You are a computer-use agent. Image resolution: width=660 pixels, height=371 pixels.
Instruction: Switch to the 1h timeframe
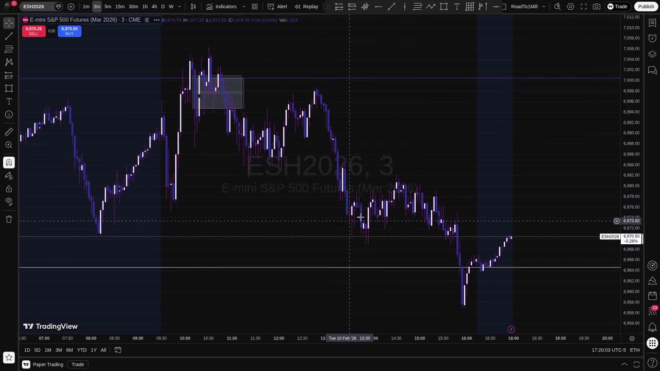145,7
